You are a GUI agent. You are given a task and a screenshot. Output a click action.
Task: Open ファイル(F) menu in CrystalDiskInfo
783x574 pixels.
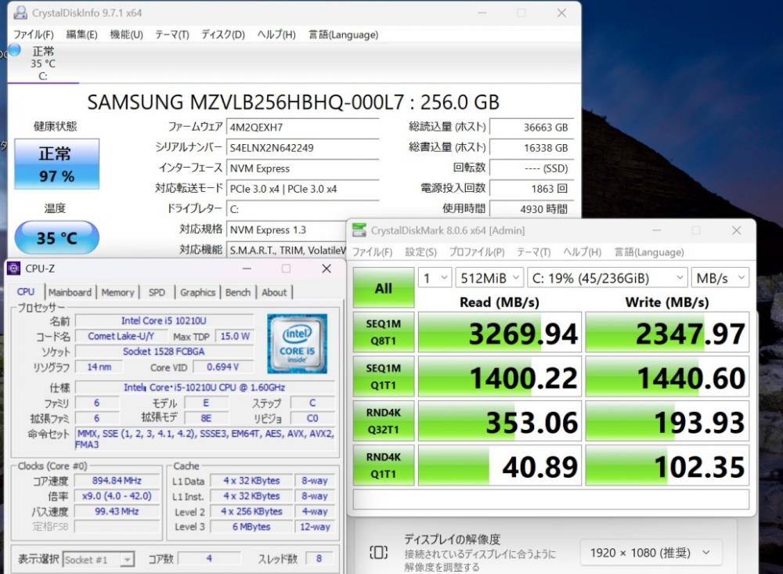34,34
